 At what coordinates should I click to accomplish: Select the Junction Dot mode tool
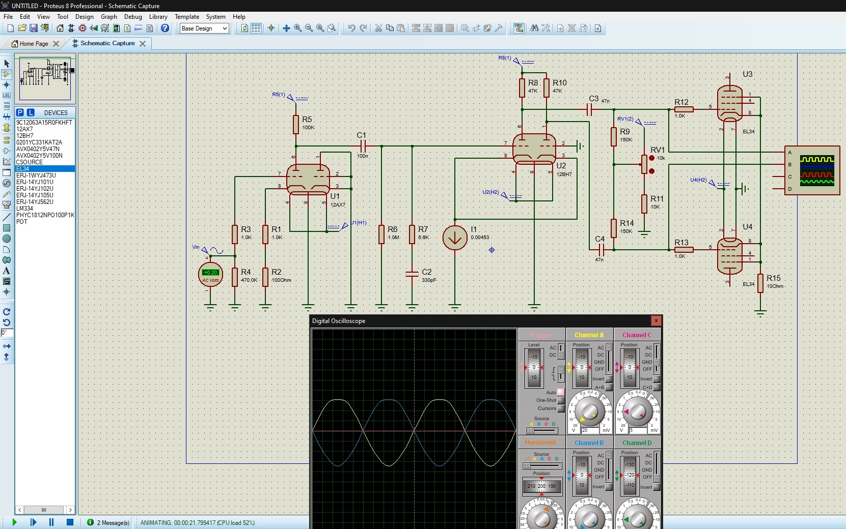pos(7,85)
